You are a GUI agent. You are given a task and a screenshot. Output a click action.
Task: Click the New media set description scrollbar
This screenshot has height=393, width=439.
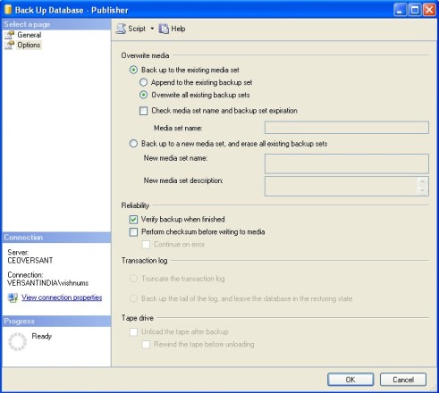point(422,186)
